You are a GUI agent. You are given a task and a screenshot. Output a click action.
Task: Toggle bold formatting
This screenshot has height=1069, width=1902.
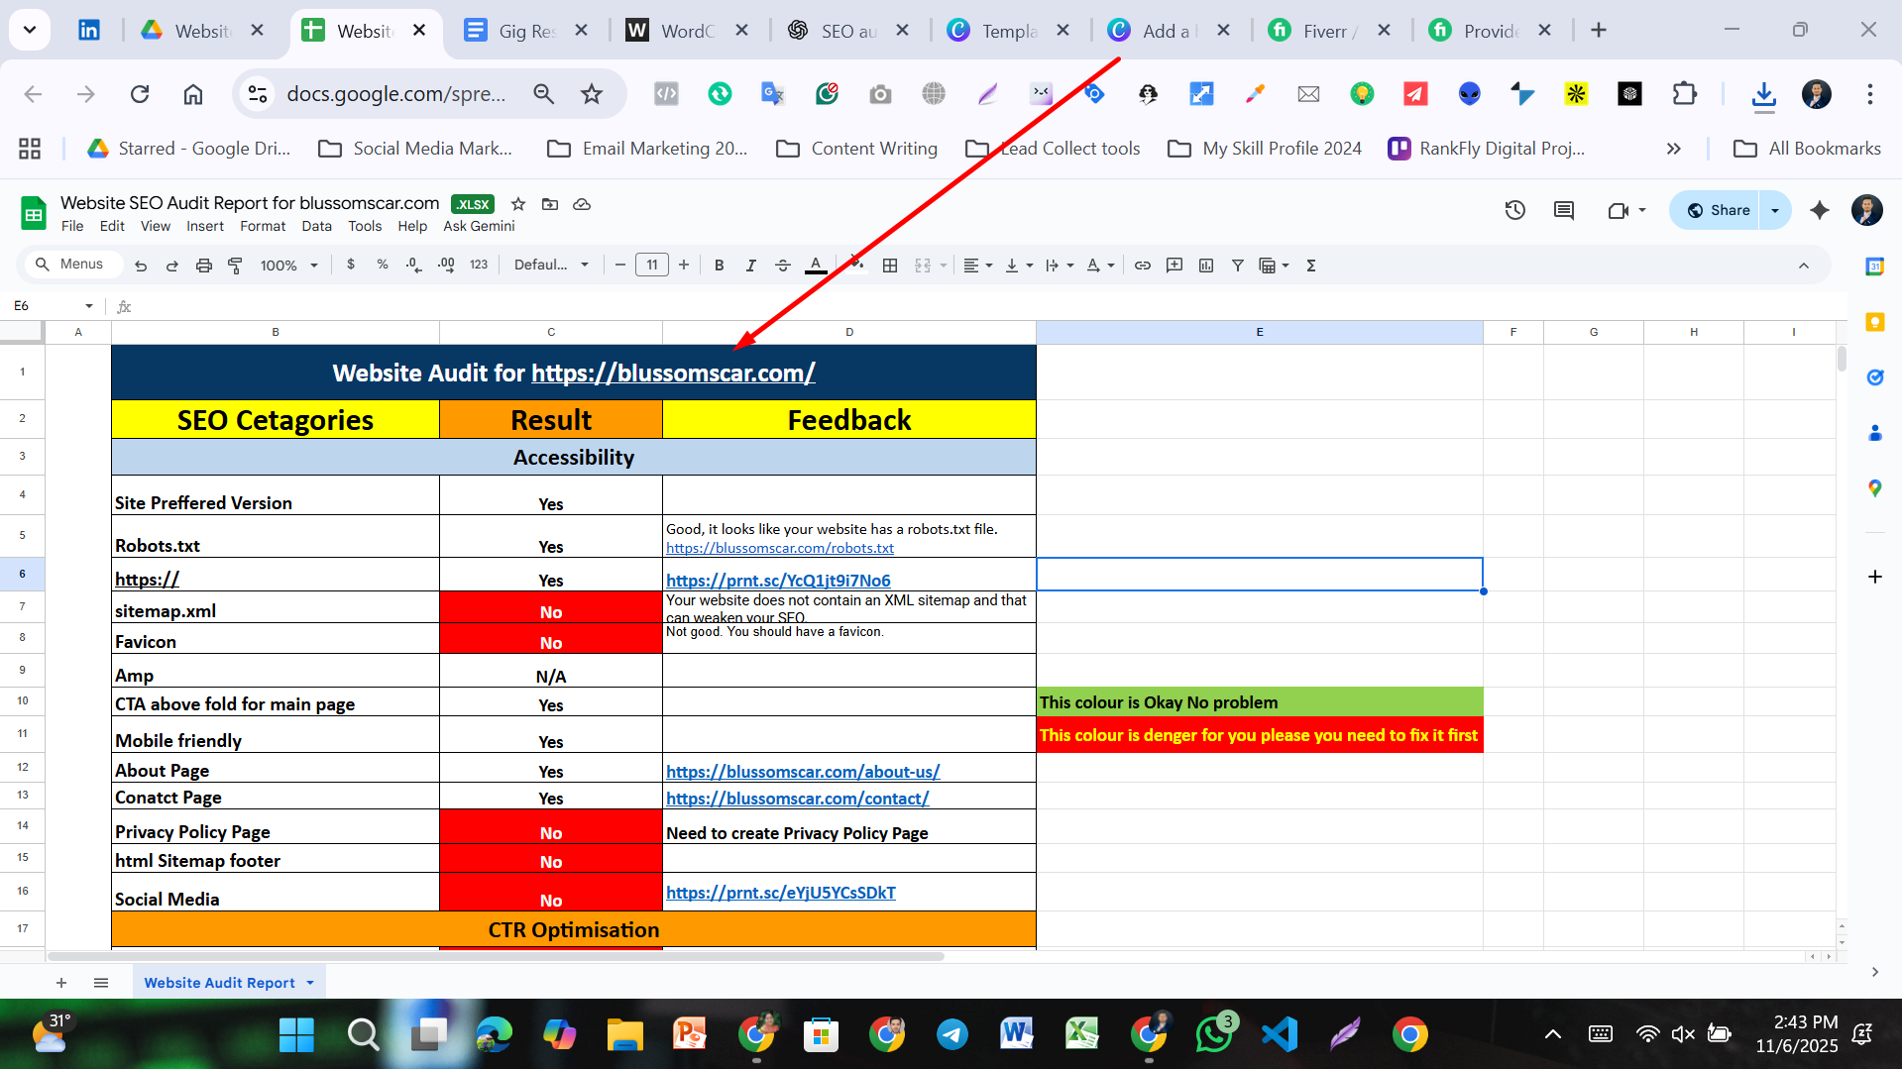tap(719, 265)
